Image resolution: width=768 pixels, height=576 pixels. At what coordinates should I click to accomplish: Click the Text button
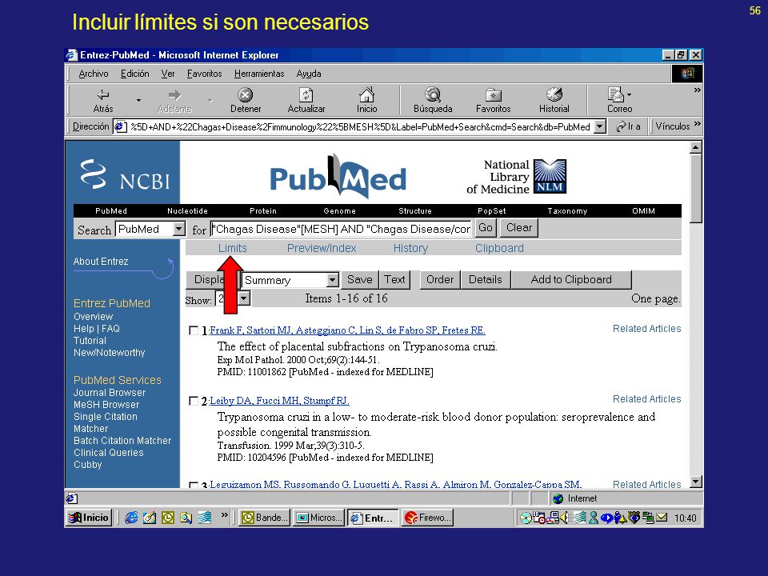coord(394,280)
